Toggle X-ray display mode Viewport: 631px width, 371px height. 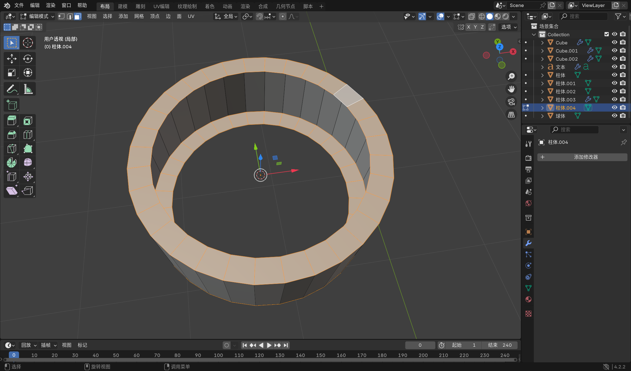click(x=472, y=17)
